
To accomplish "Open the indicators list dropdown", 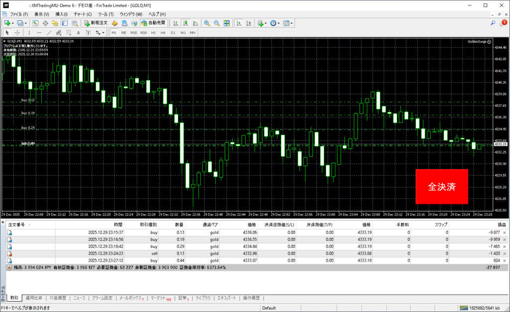I will (266, 23).
